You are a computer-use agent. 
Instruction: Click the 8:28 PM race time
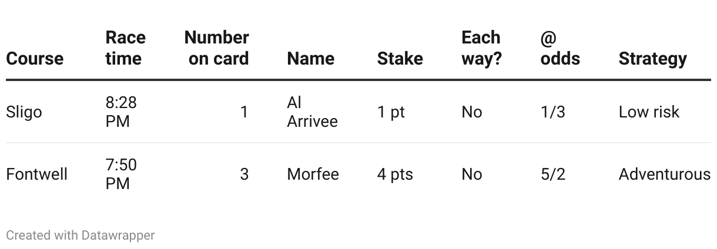click(121, 112)
